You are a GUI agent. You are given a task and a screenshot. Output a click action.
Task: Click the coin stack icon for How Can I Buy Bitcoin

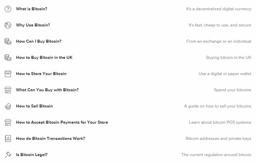8,41
